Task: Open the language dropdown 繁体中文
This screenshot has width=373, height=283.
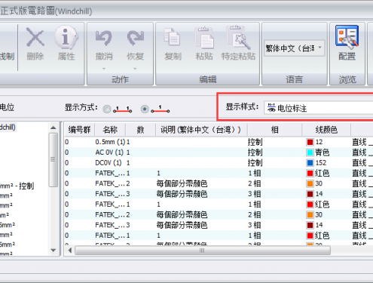Action: pyautogui.click(x=294, y=48)
